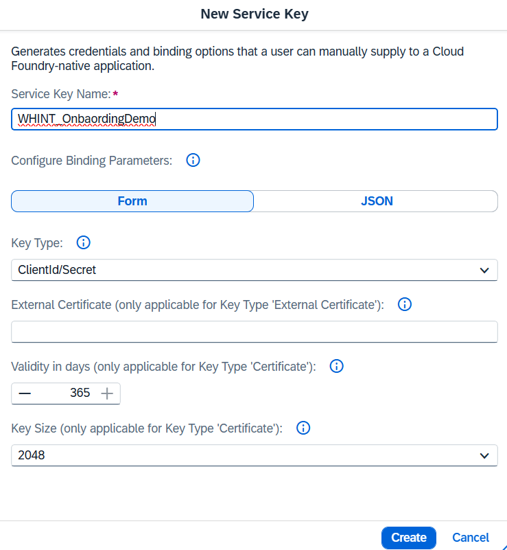Switch to the Form tab

pyautogui.click(x=132, y=201)
